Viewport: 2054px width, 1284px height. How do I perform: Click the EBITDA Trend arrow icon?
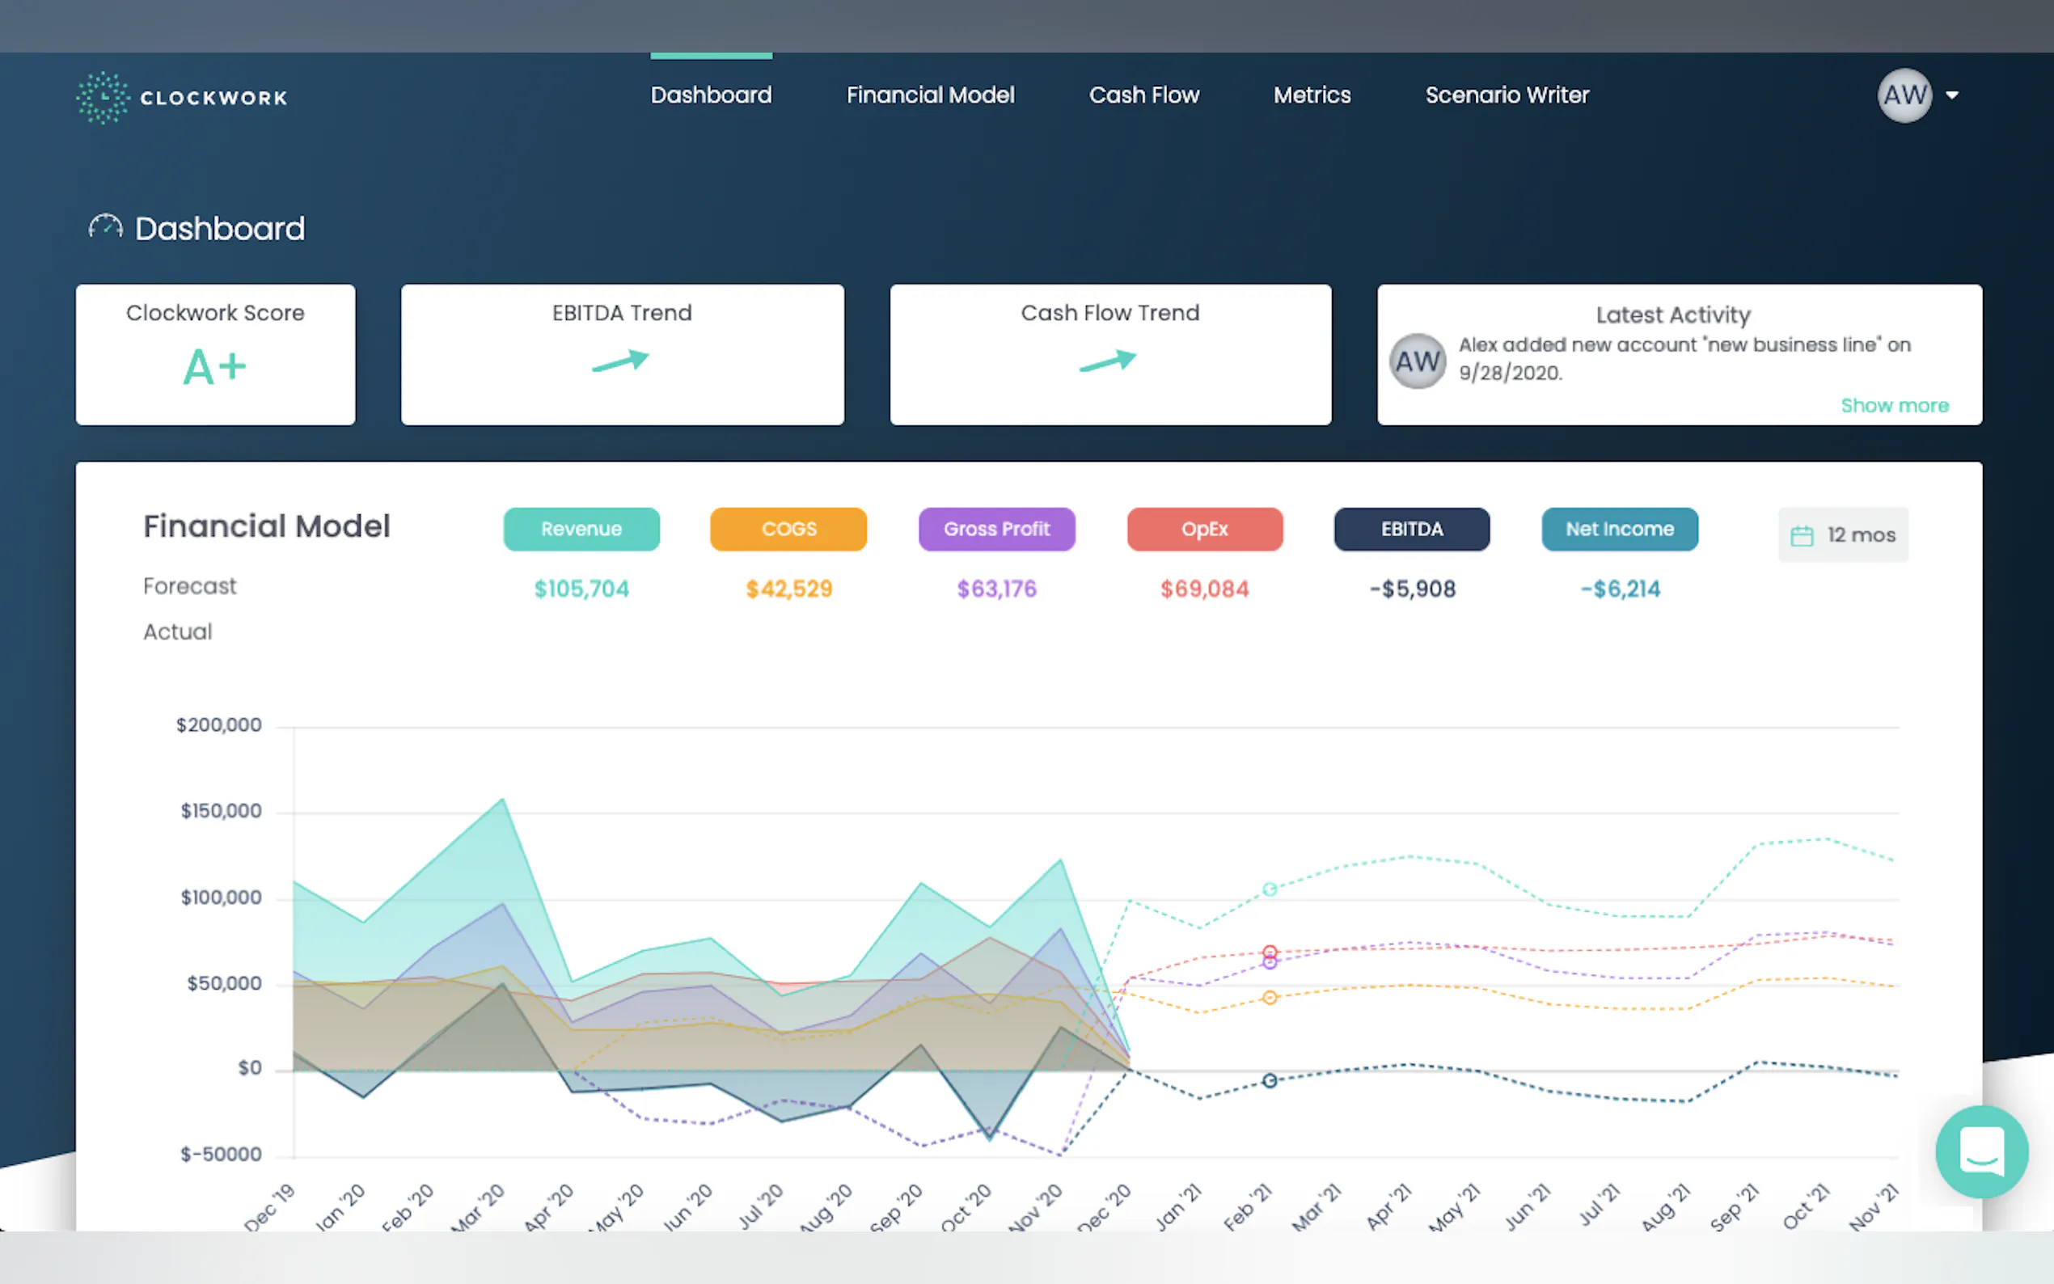pos(621,361)
